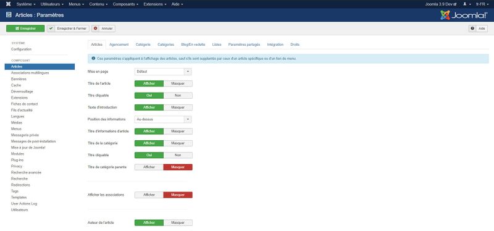Open Modules in the sidebar

click(x=17, y=154)
